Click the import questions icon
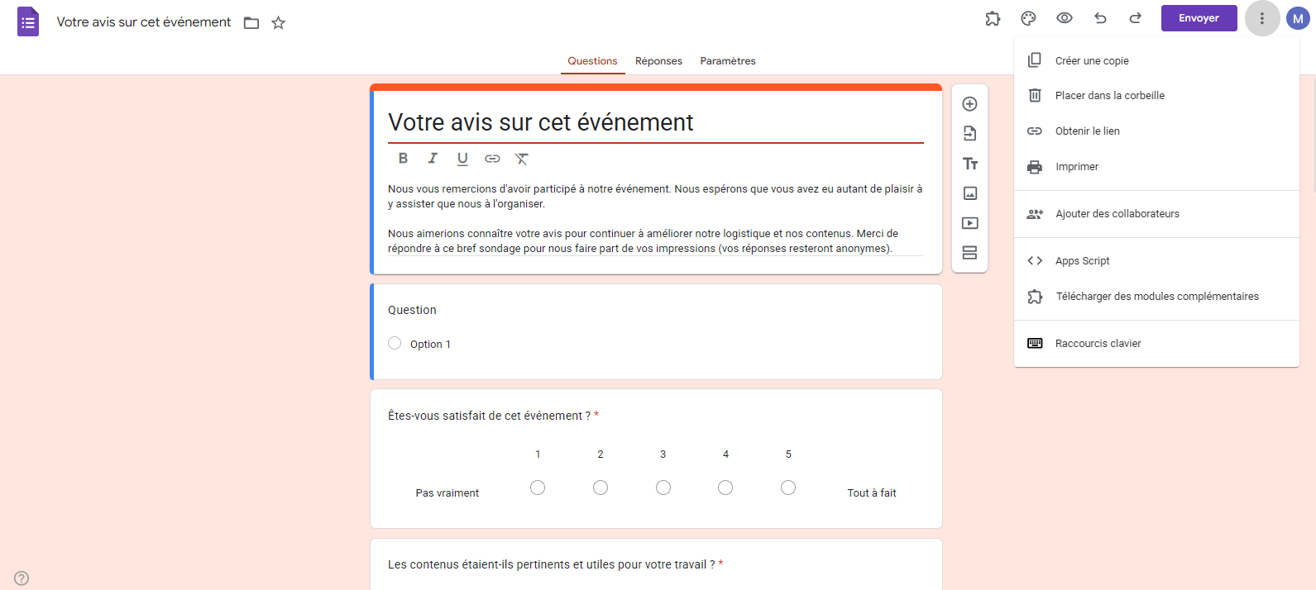Screen dimensions: 1316x590 [970, 134]
